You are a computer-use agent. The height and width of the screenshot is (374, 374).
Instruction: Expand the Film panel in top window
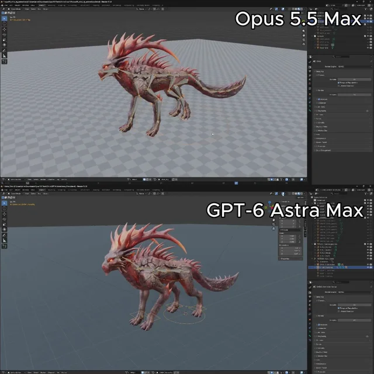pyautogui.click(x=318, y=134)
